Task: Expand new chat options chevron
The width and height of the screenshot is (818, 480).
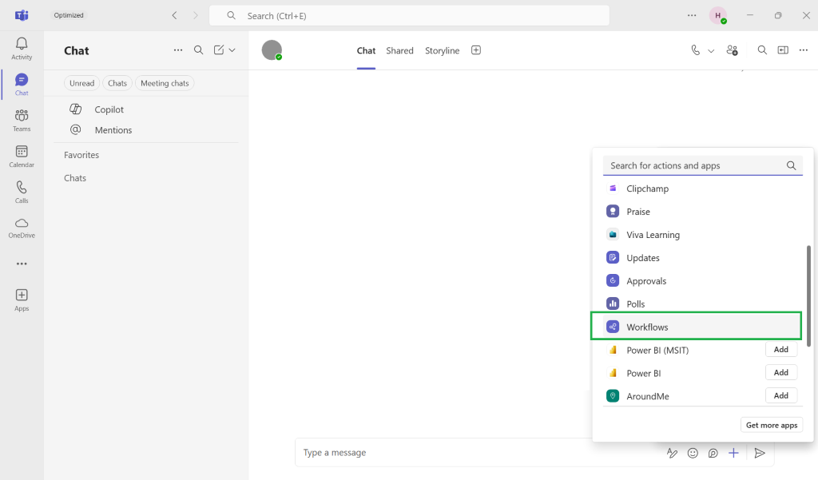Action: [x=232, y=50]
